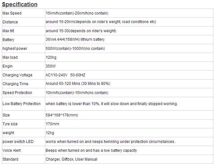Screen dimensions: 214x165
Task: Click the highest power row label
Action: pyautogui.click(x=15, y=49)
